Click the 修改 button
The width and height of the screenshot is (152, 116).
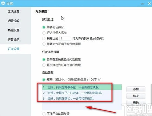click(x=136, y=96)
